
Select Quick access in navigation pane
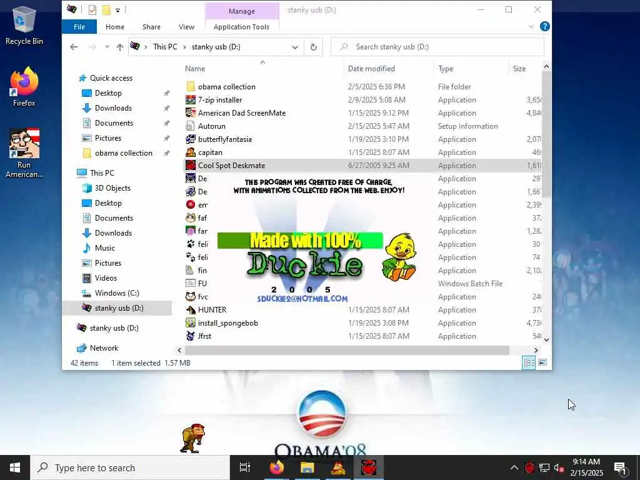[x=111, y=78]
